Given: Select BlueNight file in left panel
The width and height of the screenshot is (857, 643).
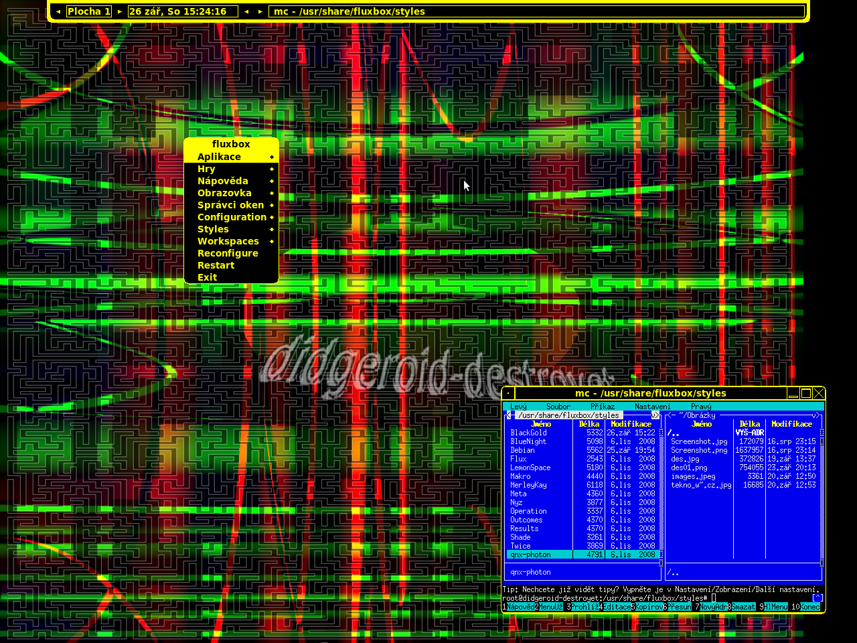Looking at the screenshot, I should pos(582,441).
